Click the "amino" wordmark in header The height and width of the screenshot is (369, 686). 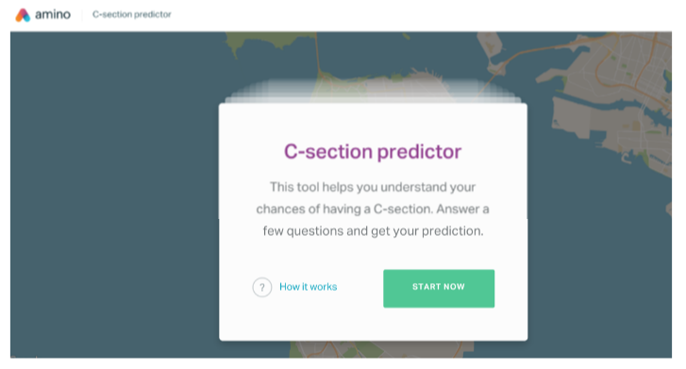[x=53, y=15]
